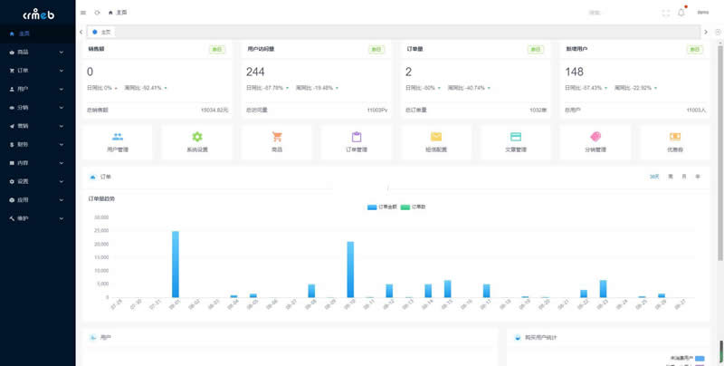Image resolution: width=724 pixels, height=366 pixels.
Task: Open the 短信配置 envelope shortcut
Action: pos(436,137)
